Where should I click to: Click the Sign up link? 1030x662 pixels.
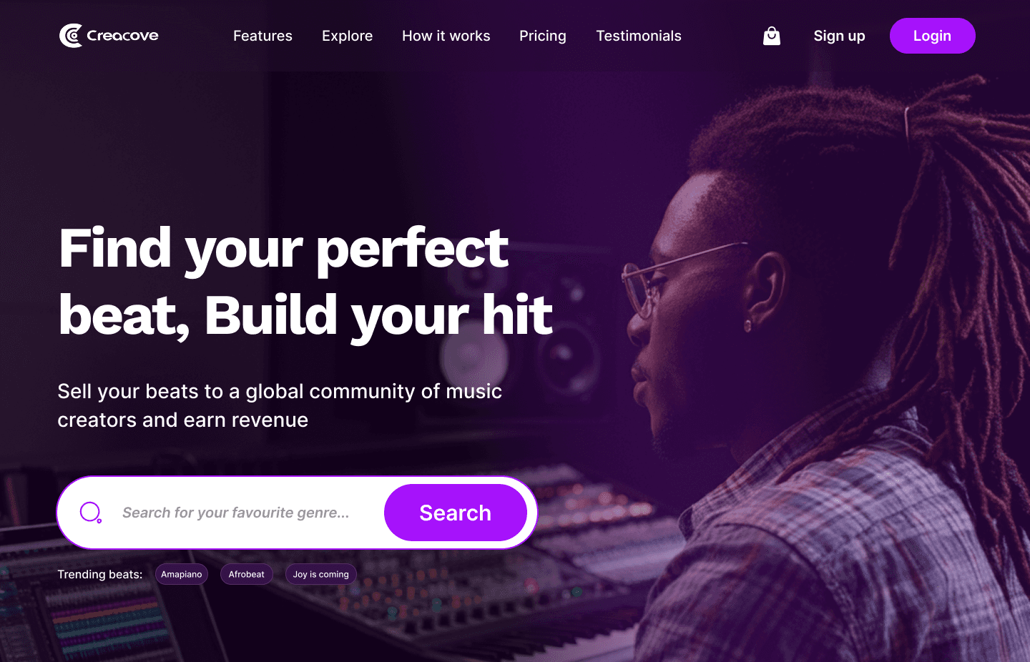tap(839, 36)
